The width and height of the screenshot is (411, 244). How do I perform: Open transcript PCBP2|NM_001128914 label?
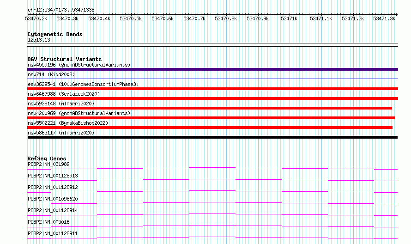pos(53,210)
